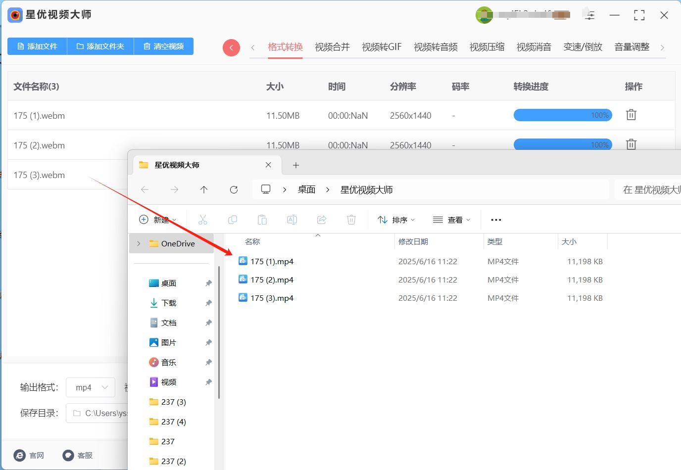Switch to the 视频转音频 tab

coord(436,47)
